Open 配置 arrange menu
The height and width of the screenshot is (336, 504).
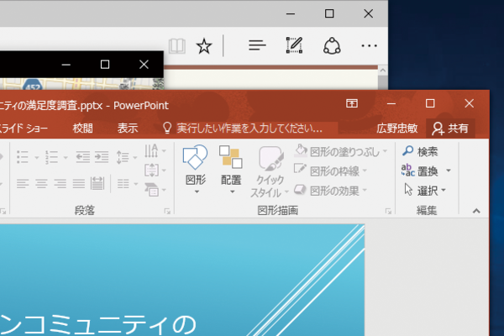[x=231, y=170]
